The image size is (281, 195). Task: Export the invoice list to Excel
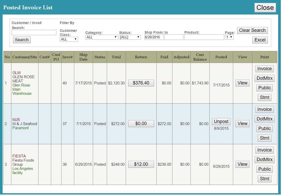[260, 40]
